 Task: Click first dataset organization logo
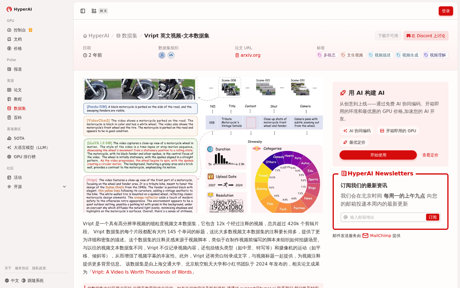[162, 55]
